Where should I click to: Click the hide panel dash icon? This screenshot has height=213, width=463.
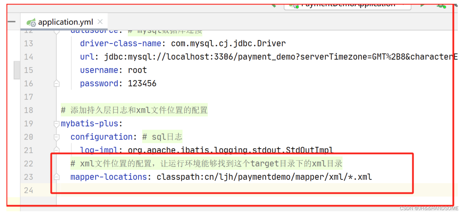[12, 22]
